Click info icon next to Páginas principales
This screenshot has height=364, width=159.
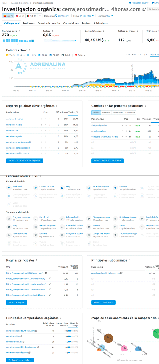pyautogui.click(x=36, y=260)
